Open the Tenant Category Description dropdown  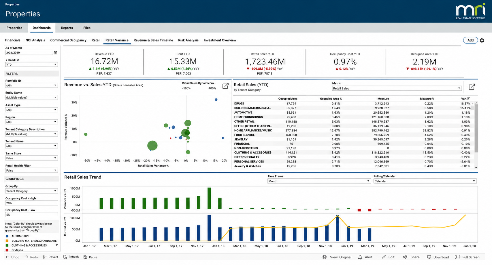click(x=31, y=134)
